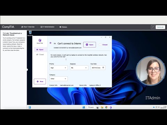Select the Open status radio button
Screen dimensions: 167x125
click(89, 45)
